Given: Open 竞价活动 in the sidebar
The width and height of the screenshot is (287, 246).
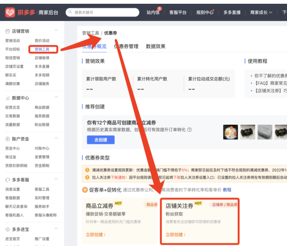Looking at the screenshot, I should coord(42,41).
